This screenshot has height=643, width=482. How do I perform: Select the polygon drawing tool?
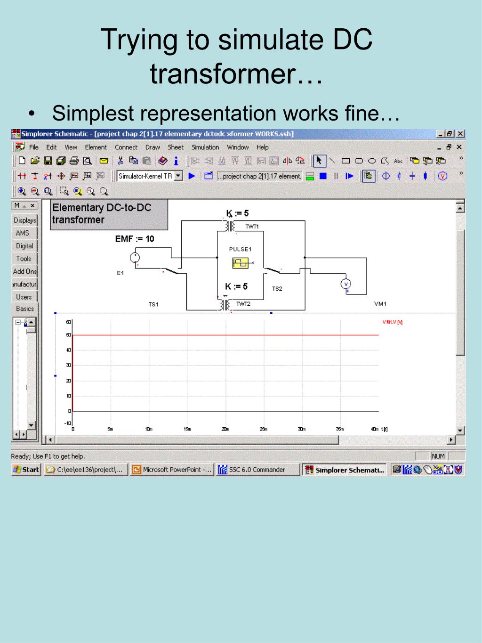[385, 161]
